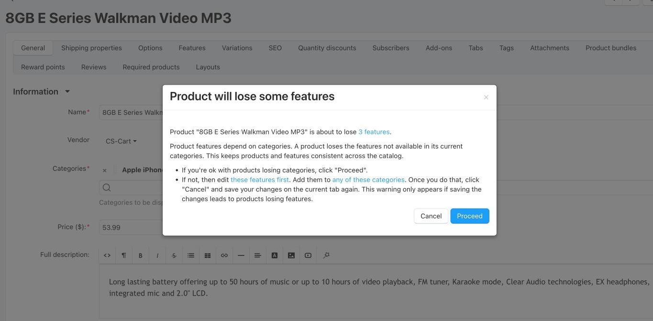The width and height of the screenshot is (653, 321).
Task: Insert an image into the full description
Action: pyautogui.click(x=291, y=255)
